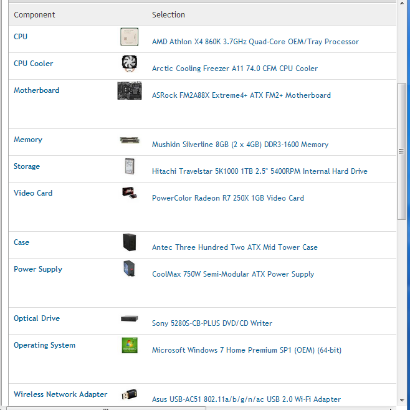Screen dimensions: 410x410
Task: Open the AMD Athlon X4 860K processor link
Action: pos(255,42)
